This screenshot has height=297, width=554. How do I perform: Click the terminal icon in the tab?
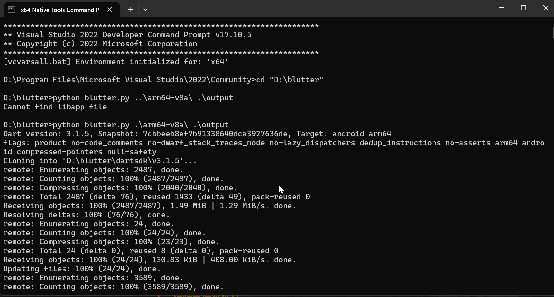(12, 10)
